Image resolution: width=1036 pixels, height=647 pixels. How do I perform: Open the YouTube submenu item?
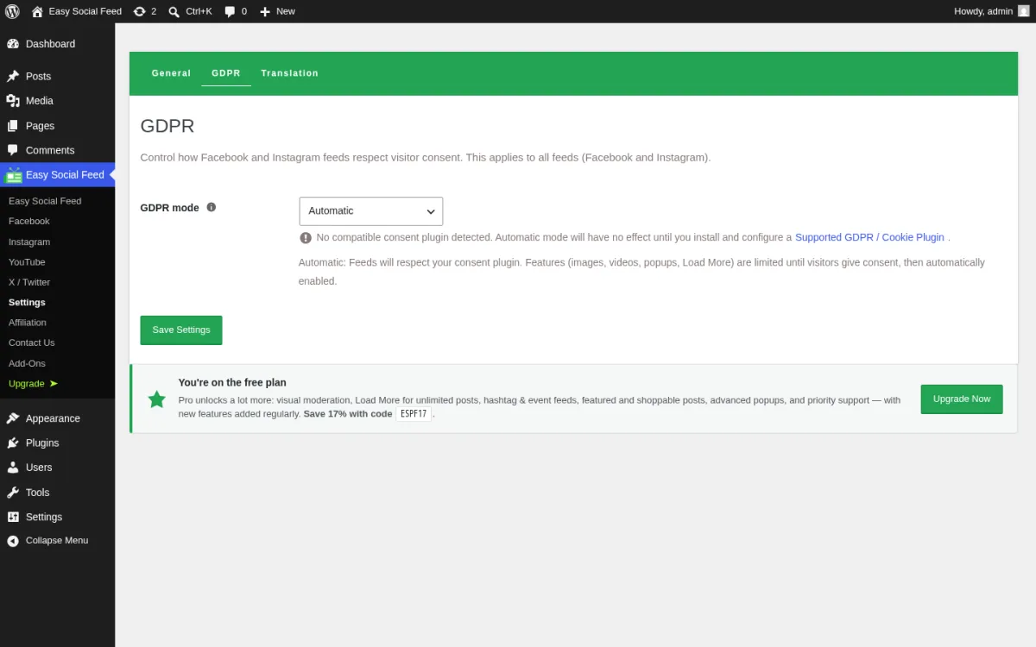pyautogui.click(x=27, y=262)
